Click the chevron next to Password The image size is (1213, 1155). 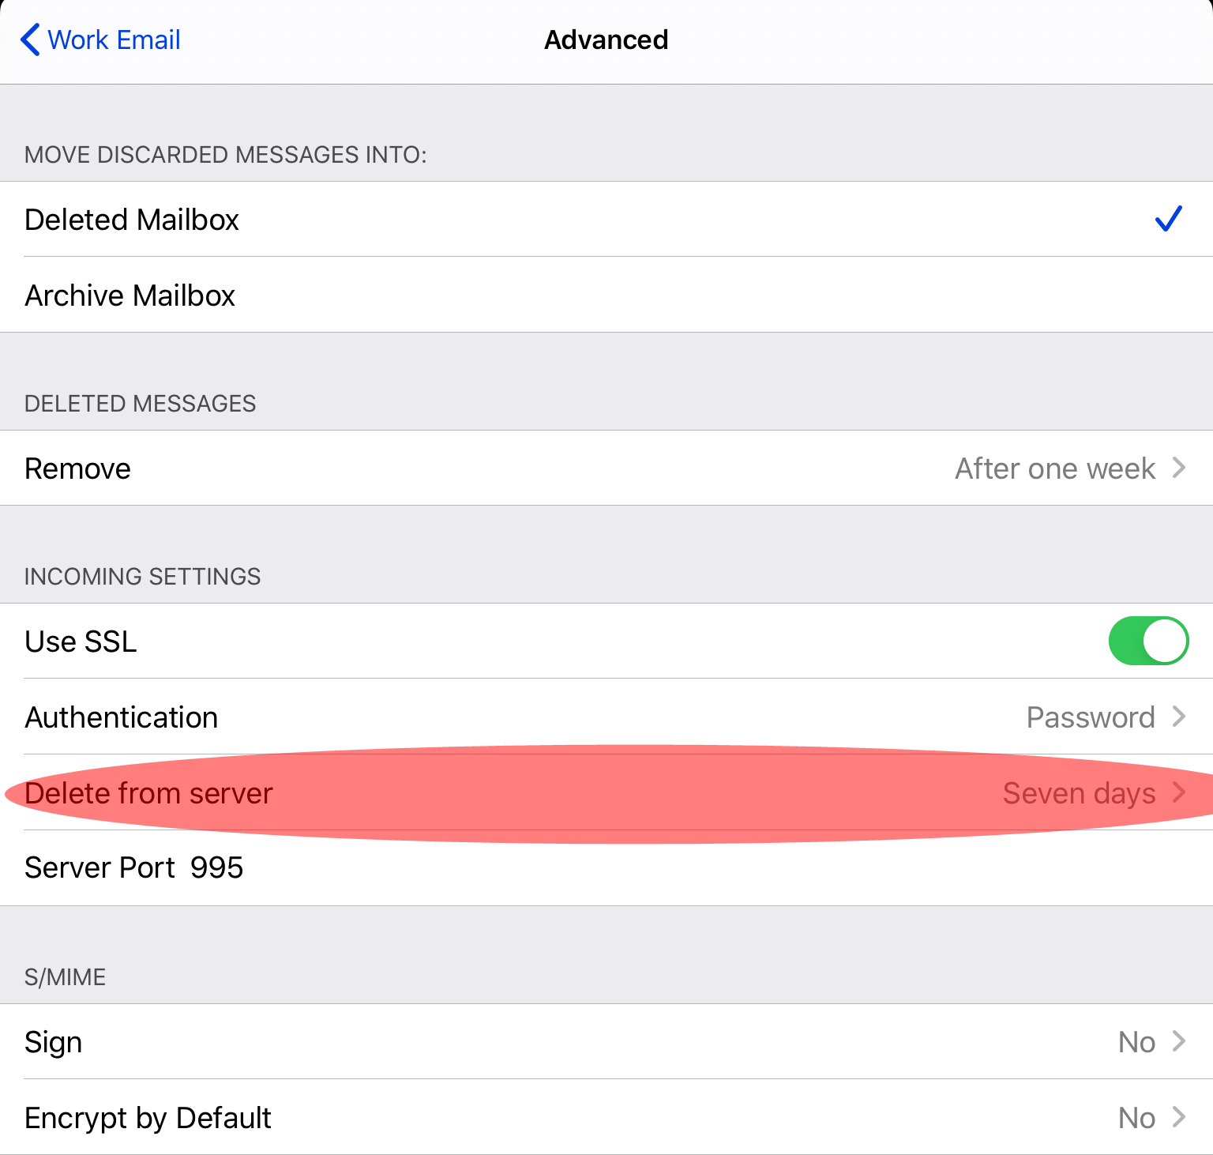point(1179,717)
